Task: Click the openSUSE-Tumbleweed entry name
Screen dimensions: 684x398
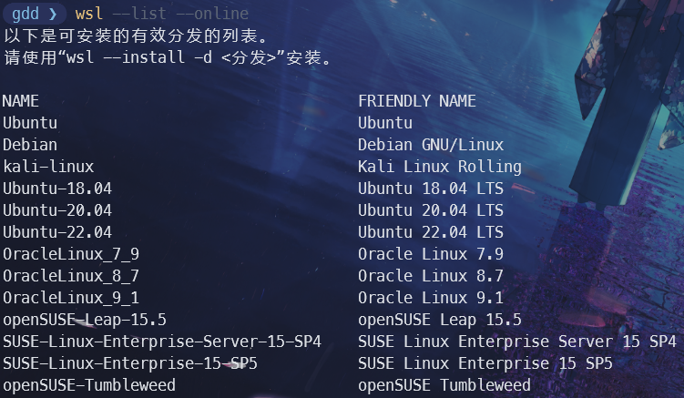Action: tap(89, 385)
